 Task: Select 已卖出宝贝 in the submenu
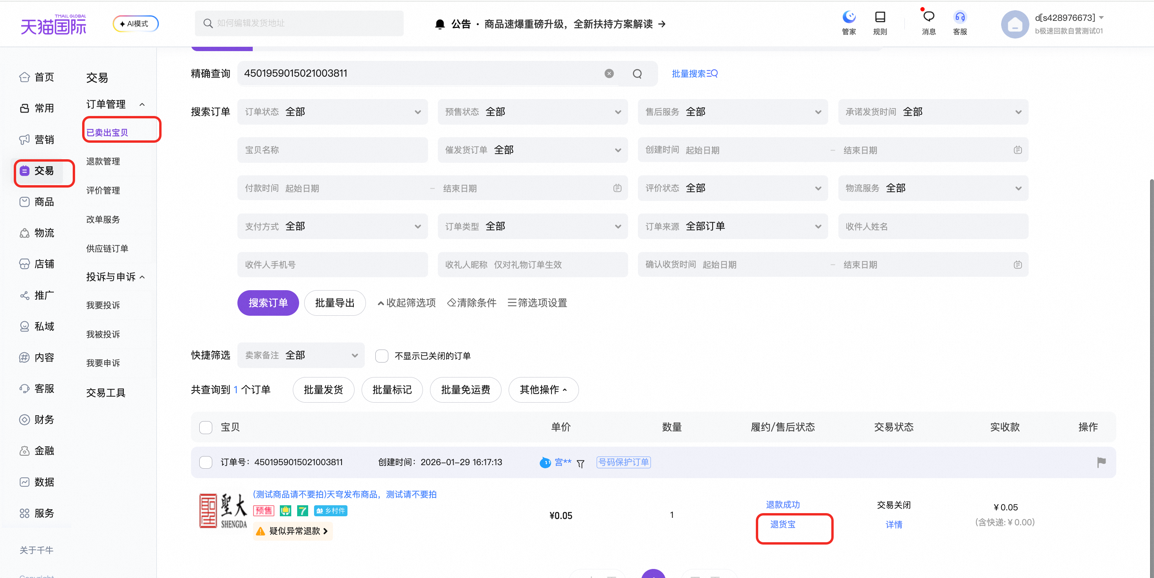[x=108, y=133]
